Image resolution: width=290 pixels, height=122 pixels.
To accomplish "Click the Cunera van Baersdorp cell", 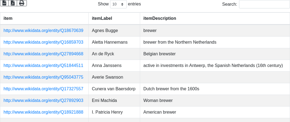I will [114, 89].
